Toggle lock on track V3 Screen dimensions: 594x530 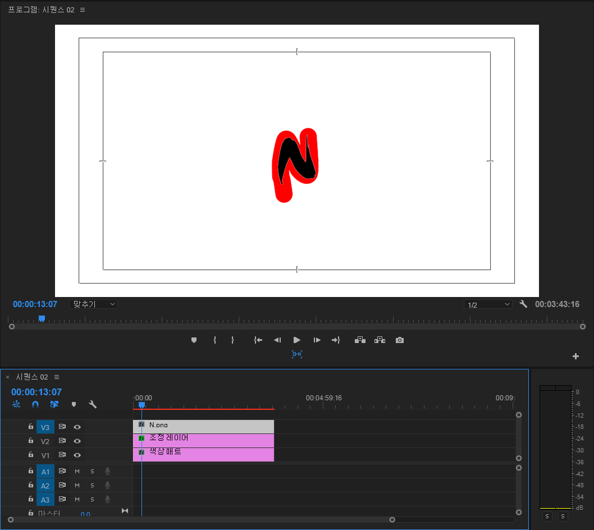31,427
